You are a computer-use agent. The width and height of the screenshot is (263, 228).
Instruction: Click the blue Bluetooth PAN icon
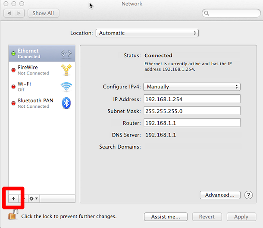(66, 103)
